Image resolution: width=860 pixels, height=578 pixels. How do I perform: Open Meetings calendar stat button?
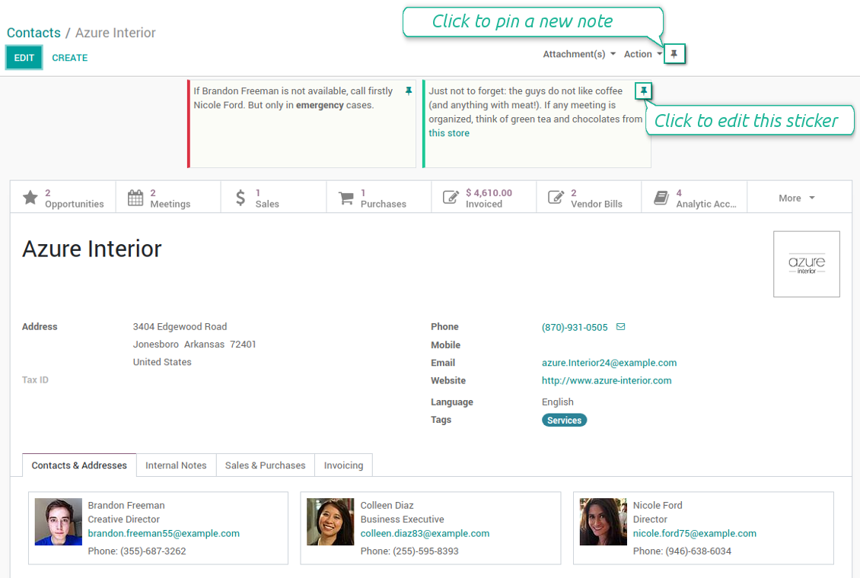coord(168,198)
